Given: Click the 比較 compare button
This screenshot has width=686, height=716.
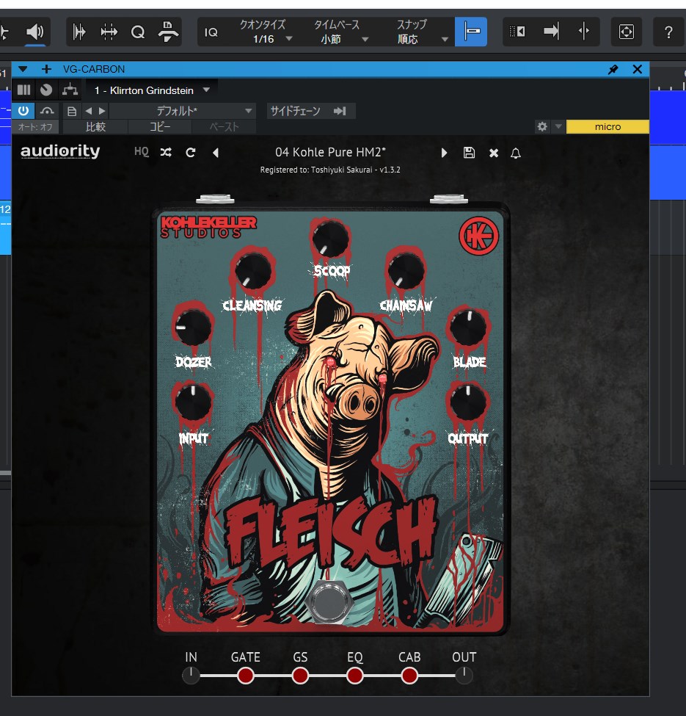Looking at the screenshot, I should [x=95, y=127].
